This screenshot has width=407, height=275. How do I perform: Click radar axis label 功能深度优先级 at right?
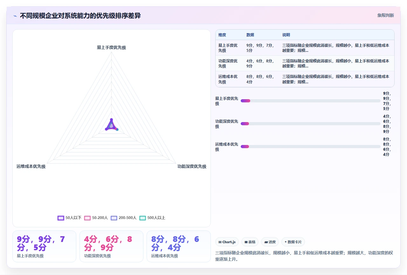192,166
